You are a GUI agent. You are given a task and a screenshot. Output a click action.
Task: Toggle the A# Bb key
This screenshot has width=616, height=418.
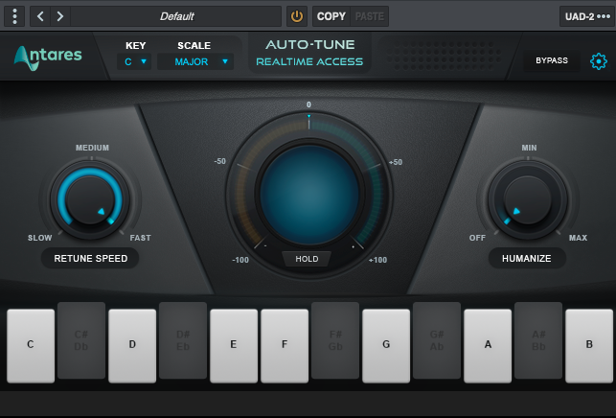(538, 340)
